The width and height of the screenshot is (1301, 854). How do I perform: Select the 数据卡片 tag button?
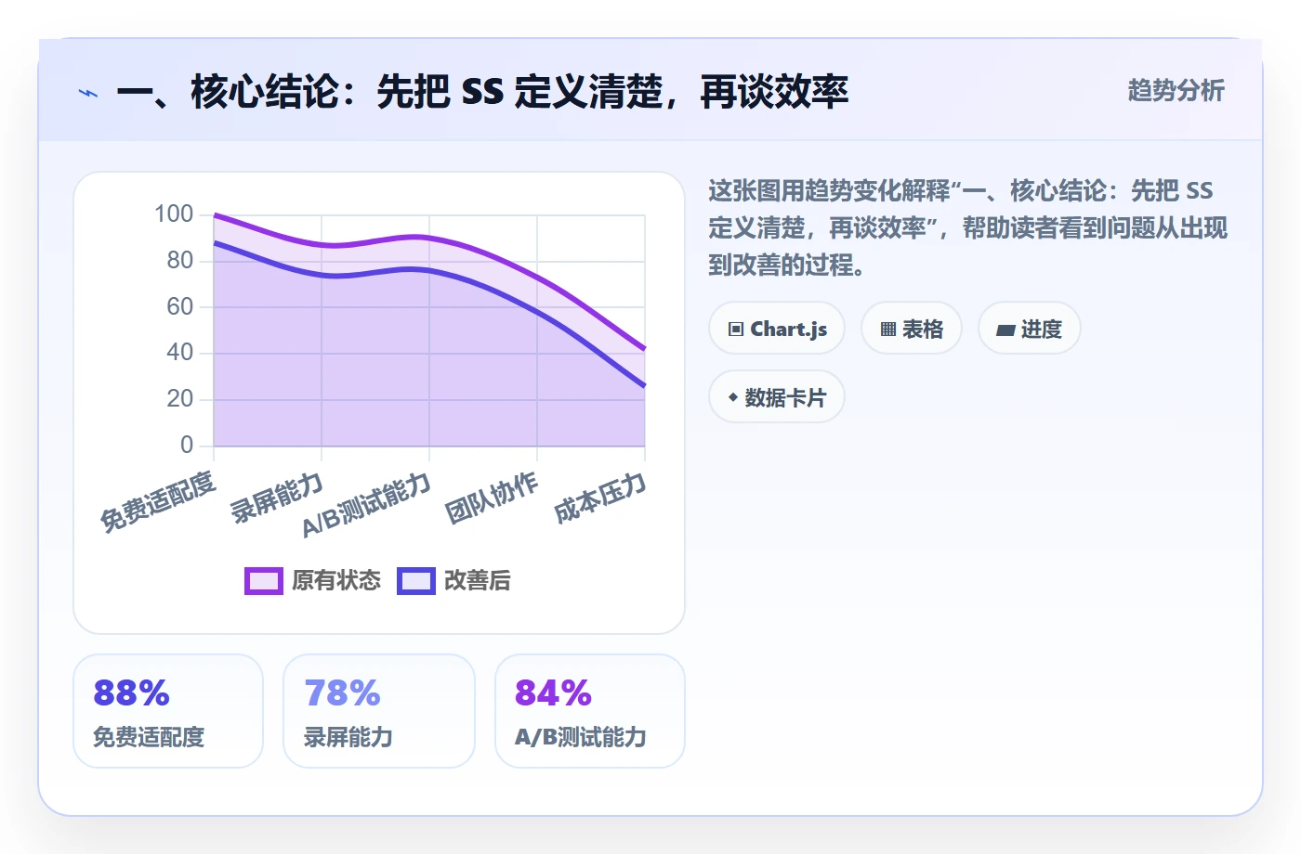tap(777, 397)
